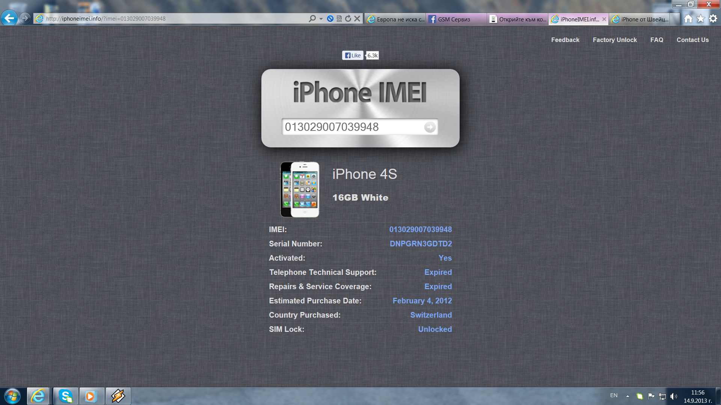
Task: Switch to the 'Европа не иска с...' tab
Action: [x=395, y=19]
